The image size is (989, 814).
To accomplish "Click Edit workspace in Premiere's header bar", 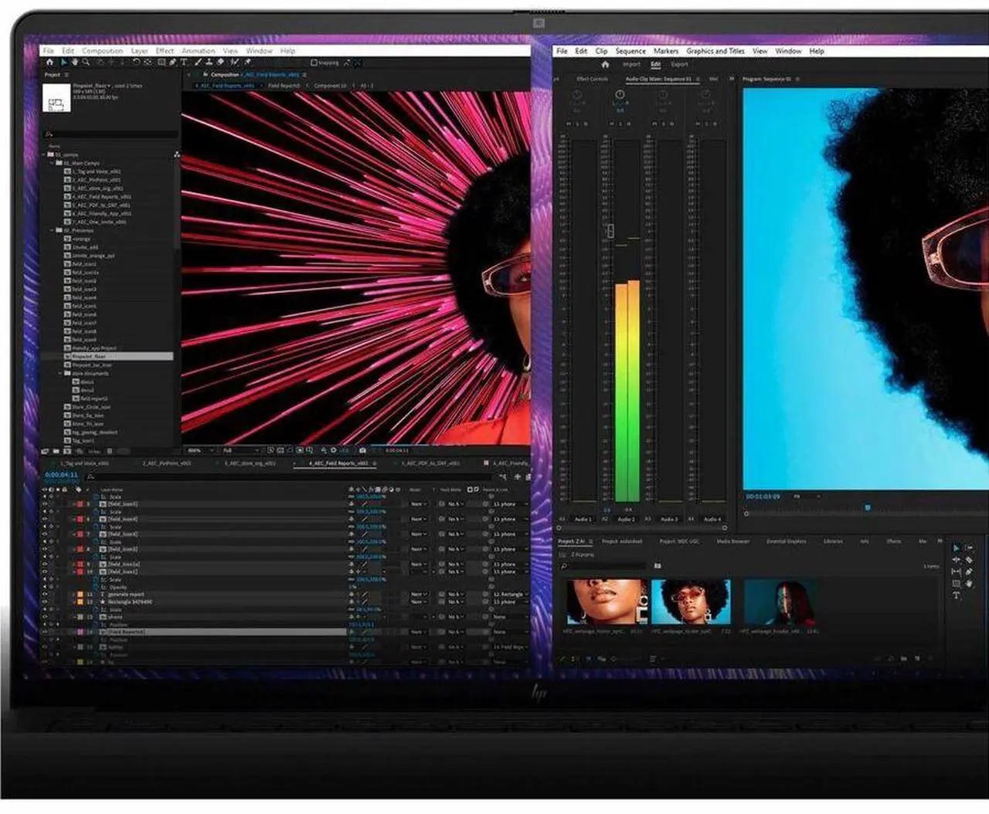I will [x=655, y=65].
